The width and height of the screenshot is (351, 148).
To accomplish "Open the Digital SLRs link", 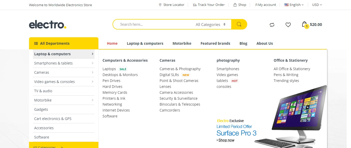I will [169, 75].
